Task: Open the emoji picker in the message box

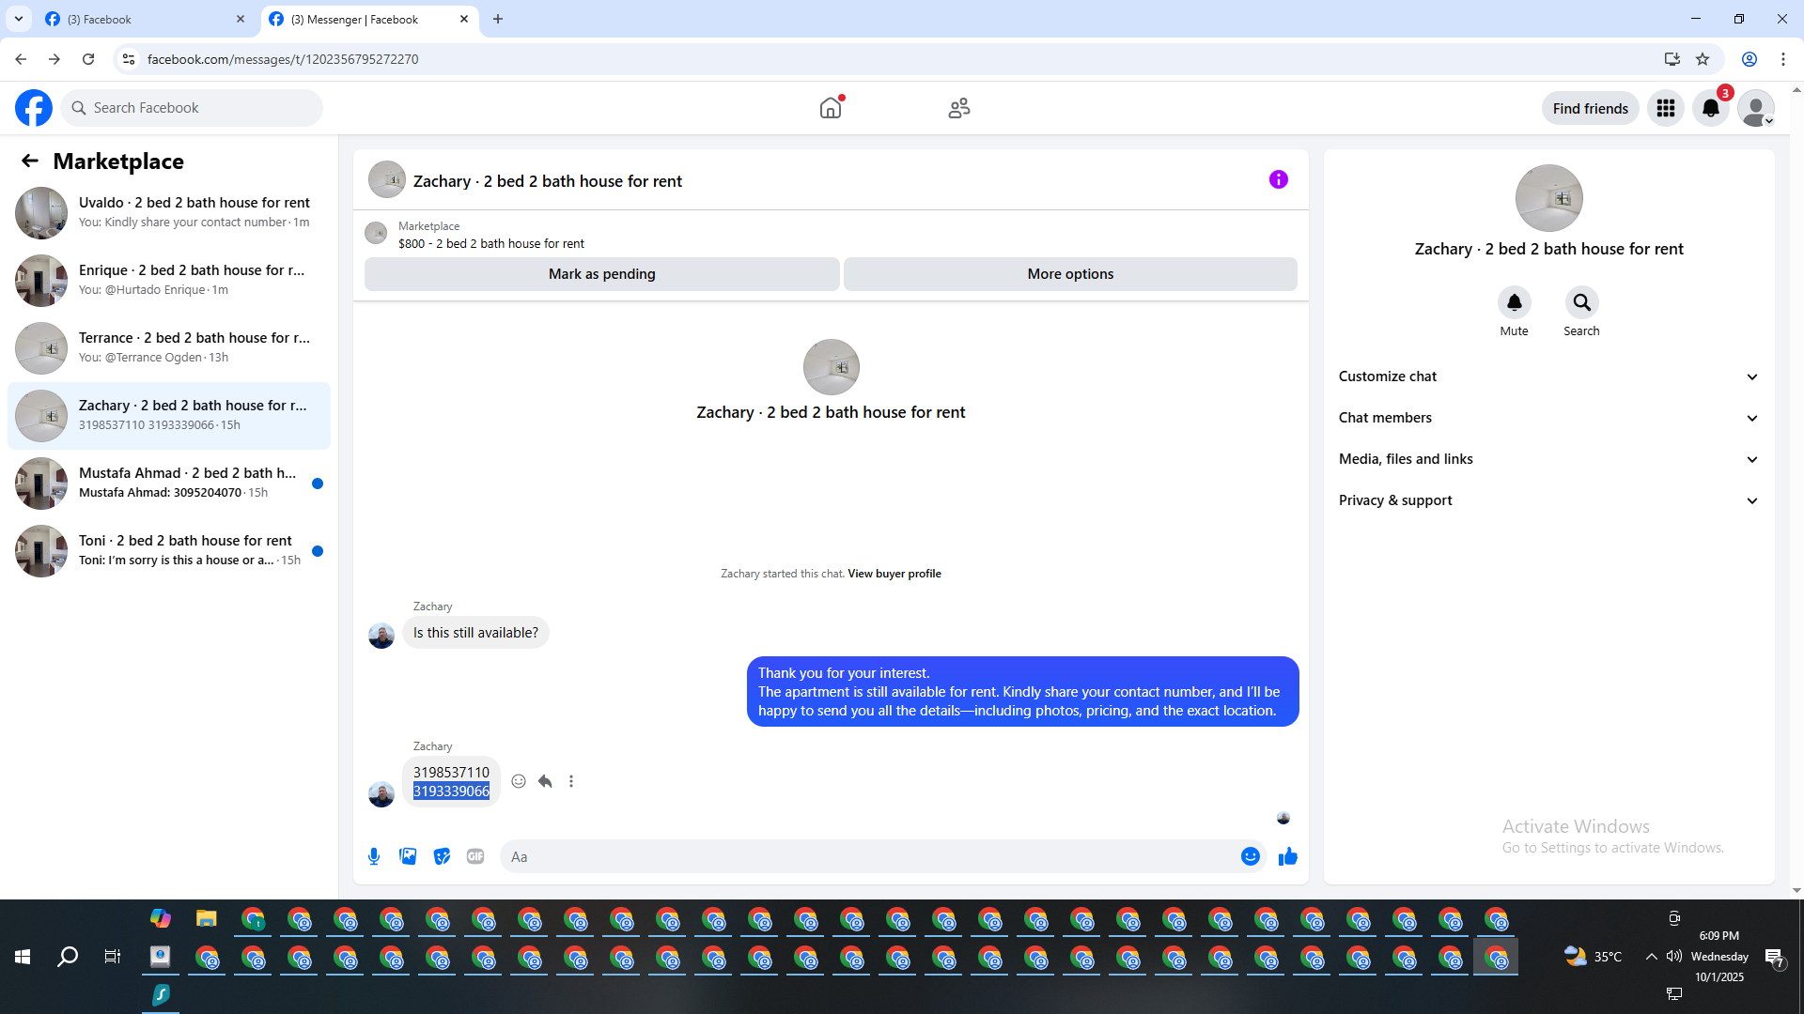Action: pyautogui.click(x=1250, y=856)
